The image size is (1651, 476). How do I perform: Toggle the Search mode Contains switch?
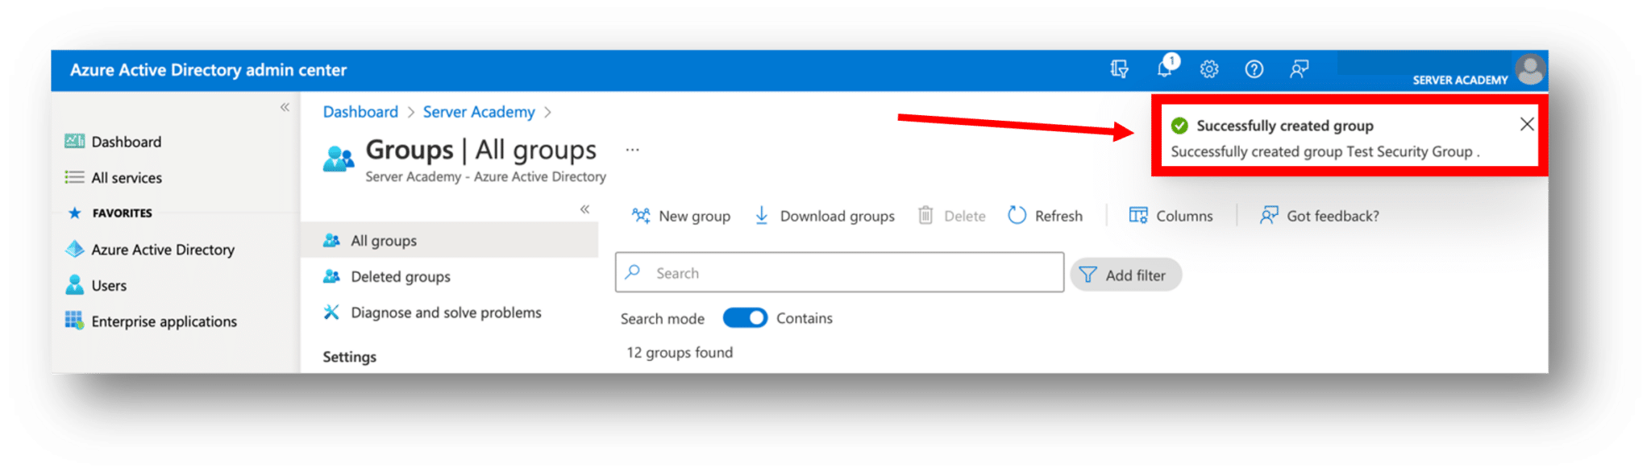(744, 318)
